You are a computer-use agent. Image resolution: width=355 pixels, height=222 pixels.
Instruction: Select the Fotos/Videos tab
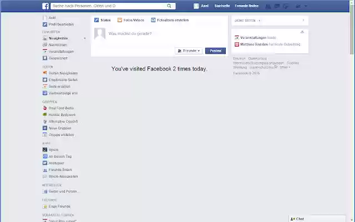[x=131, y=20]
